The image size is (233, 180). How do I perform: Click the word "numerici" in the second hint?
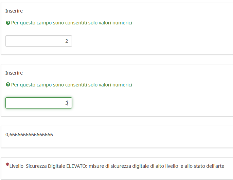122,85
